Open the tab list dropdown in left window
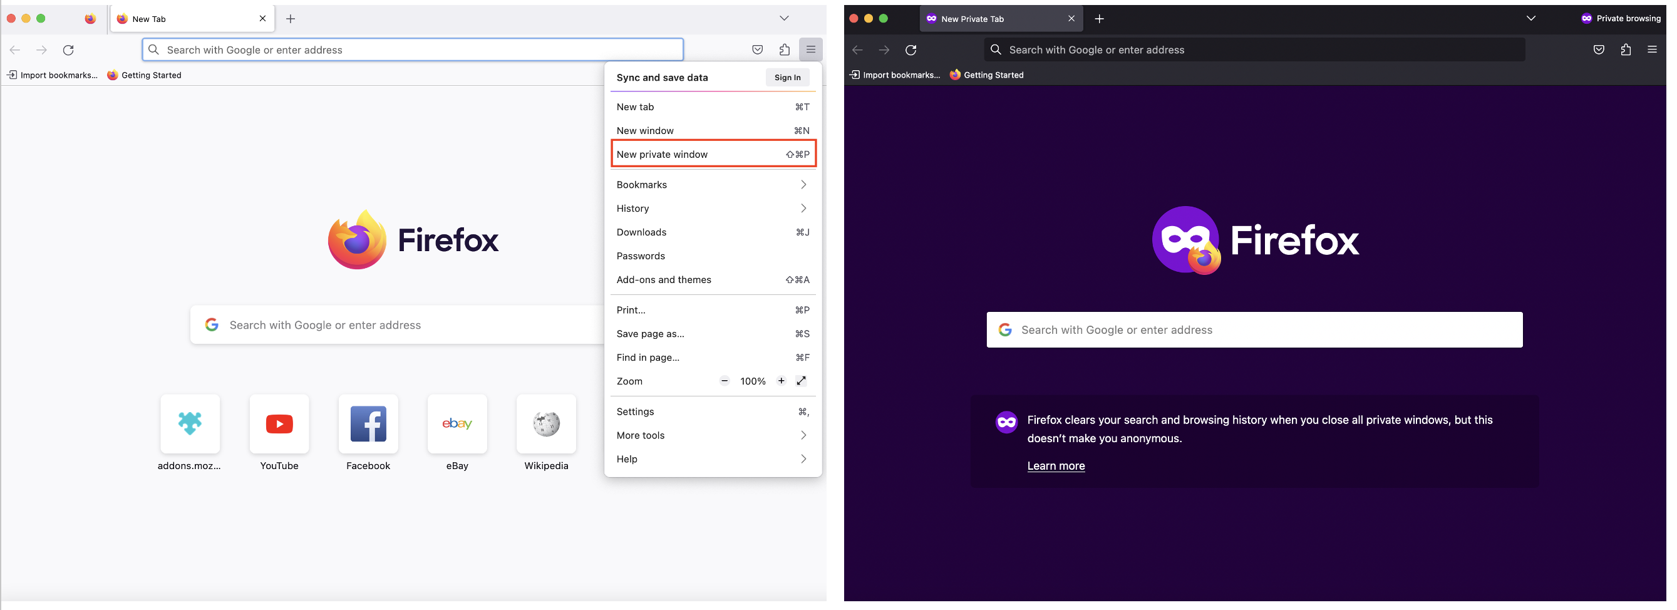The height and width of the screenshot is (610, 1677). (784, 19)
